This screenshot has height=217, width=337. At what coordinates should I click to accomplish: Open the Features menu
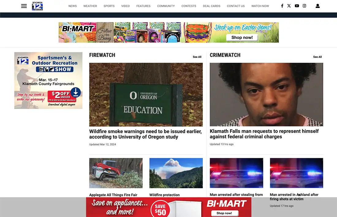point(143,6)
